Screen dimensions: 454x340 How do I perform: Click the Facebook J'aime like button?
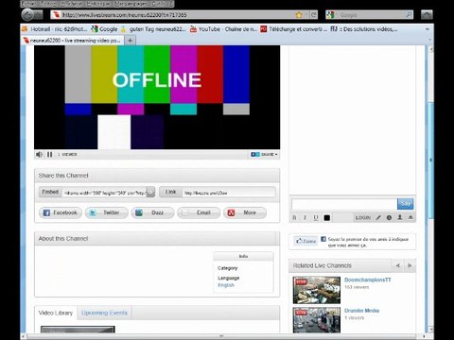click(x=306, y=241)
